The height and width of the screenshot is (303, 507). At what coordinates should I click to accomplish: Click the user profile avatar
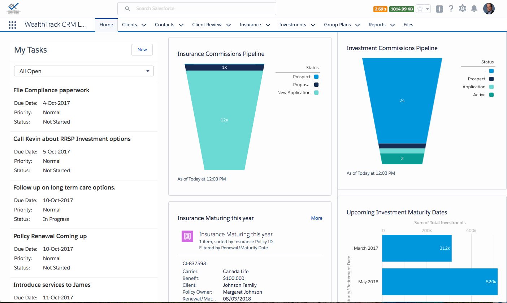pos(489,9)
